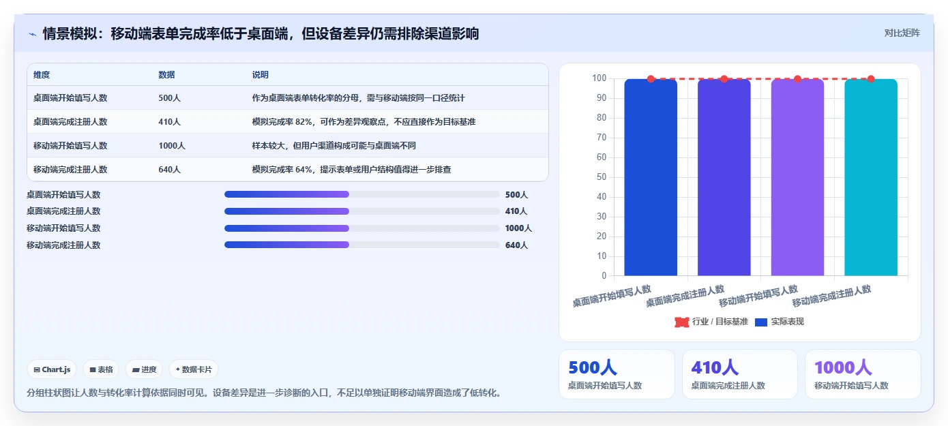The height and width of the screenshot is (426, 948).
Task: Click the 桌面端完成注册人数 progress bar
Action: tap(362, 211)
